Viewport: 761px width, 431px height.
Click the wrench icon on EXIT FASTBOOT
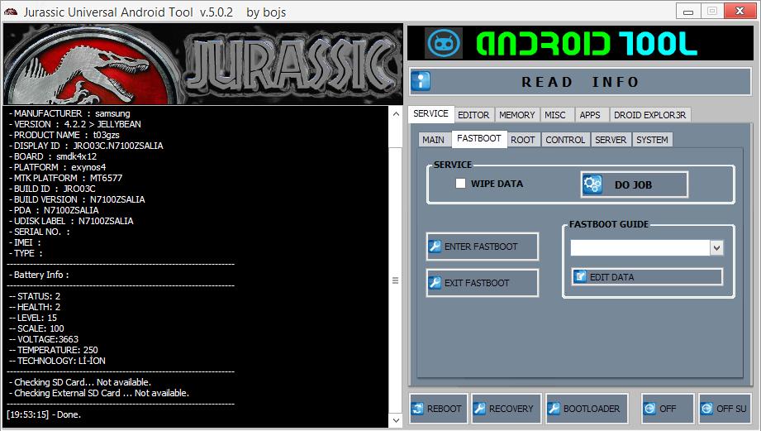point(435,283)
